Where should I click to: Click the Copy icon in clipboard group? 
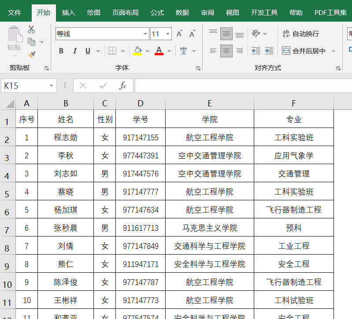[x=31, y=42]
